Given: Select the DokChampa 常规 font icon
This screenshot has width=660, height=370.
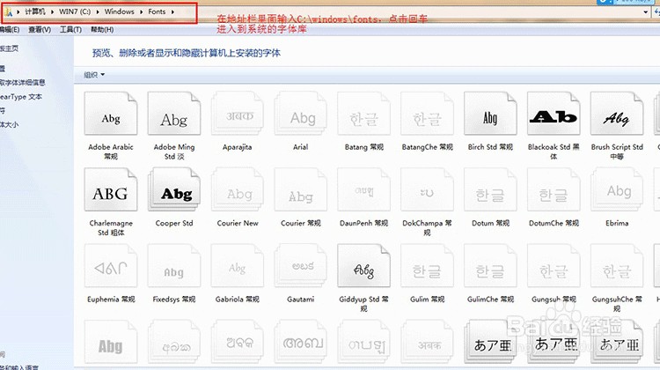Looking at the screenshot, I should tap(427, 189).
